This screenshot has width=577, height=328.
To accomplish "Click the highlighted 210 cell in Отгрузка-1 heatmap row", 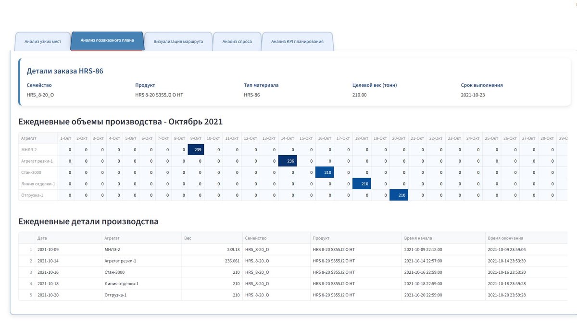I will pos(399,195).
